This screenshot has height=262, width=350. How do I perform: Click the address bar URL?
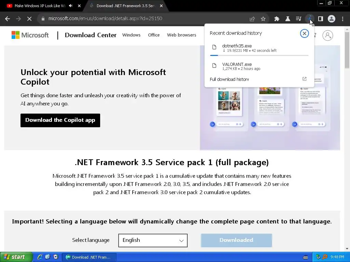pyautogui.click(x=105, y=18)
